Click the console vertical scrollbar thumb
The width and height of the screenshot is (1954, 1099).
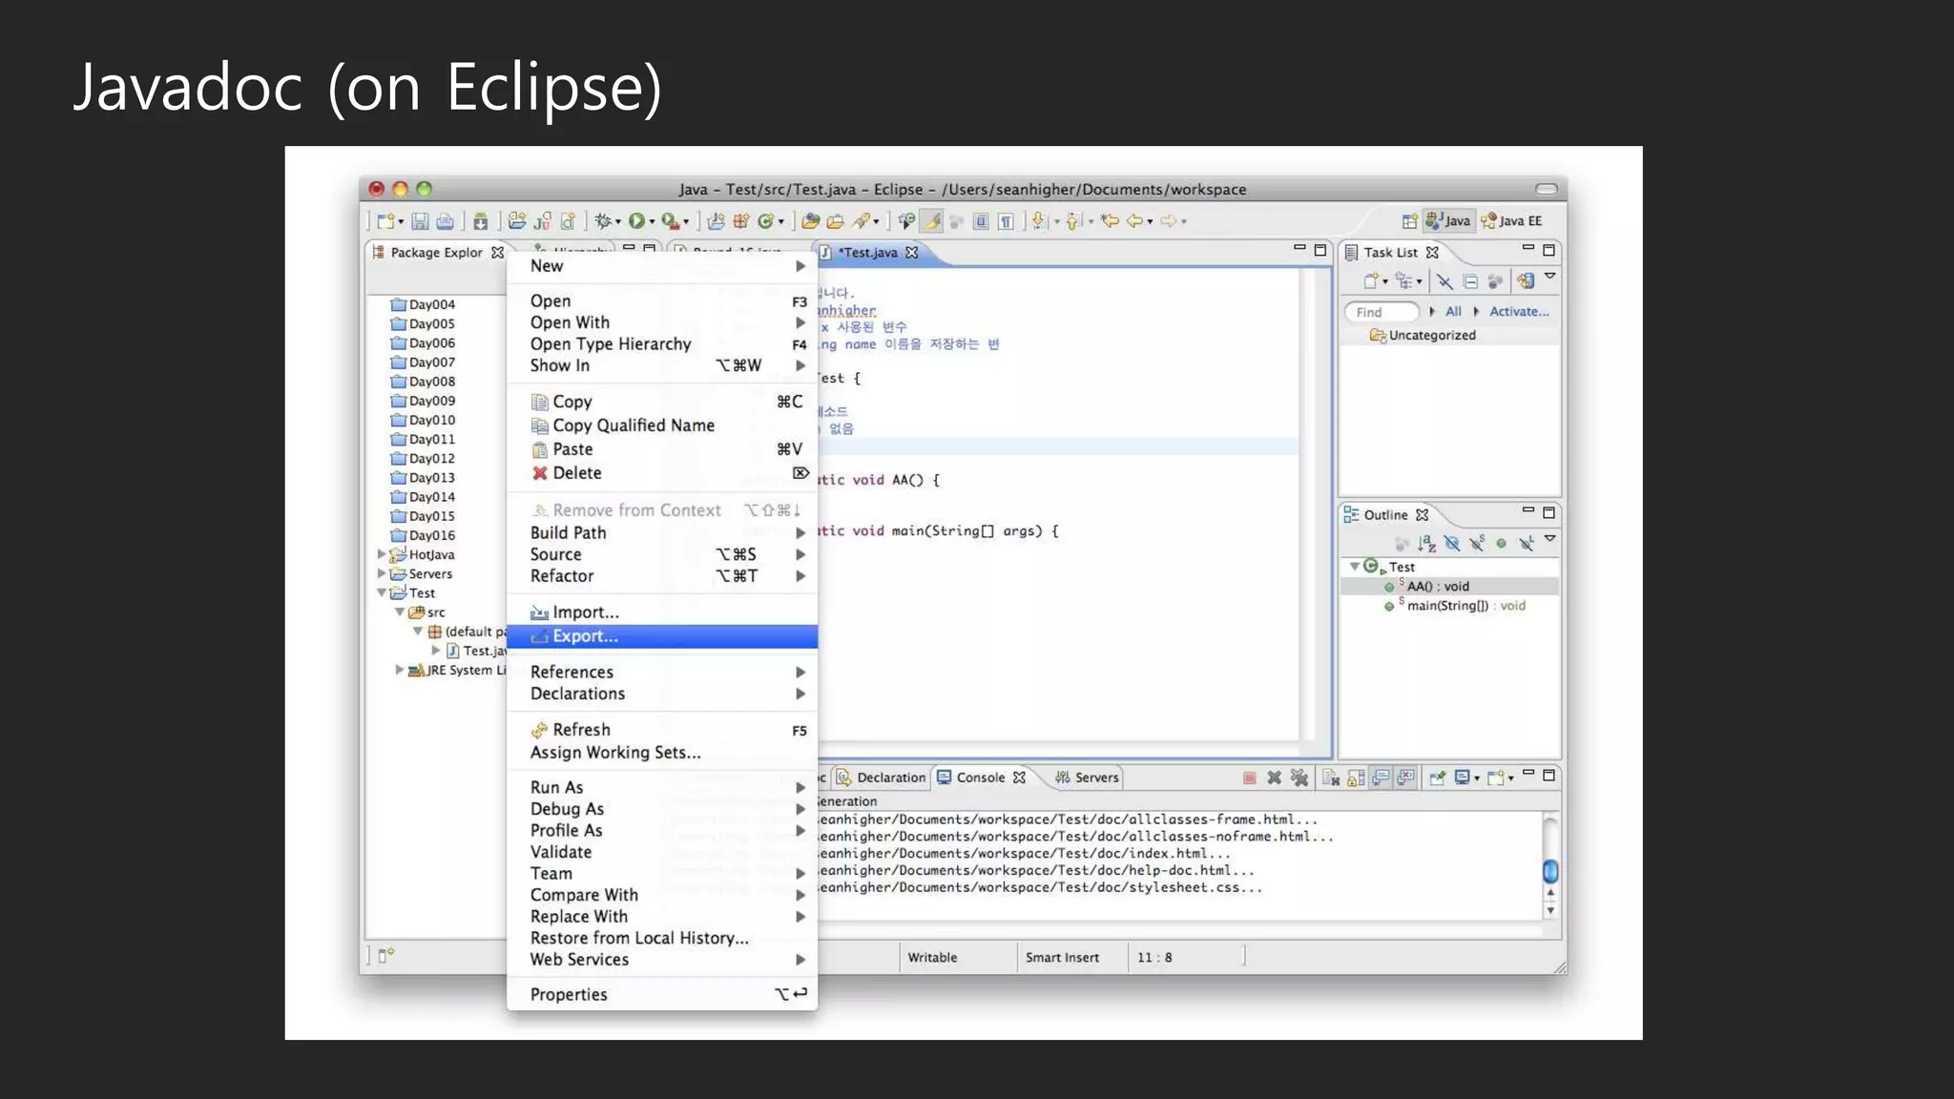(1550, 871)
